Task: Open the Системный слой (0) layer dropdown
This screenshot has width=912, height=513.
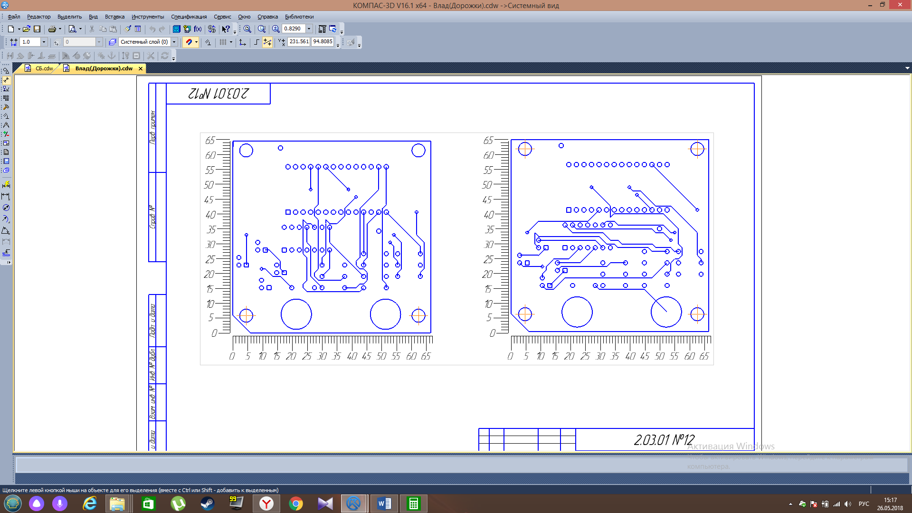Action: [x=174, y=42]
